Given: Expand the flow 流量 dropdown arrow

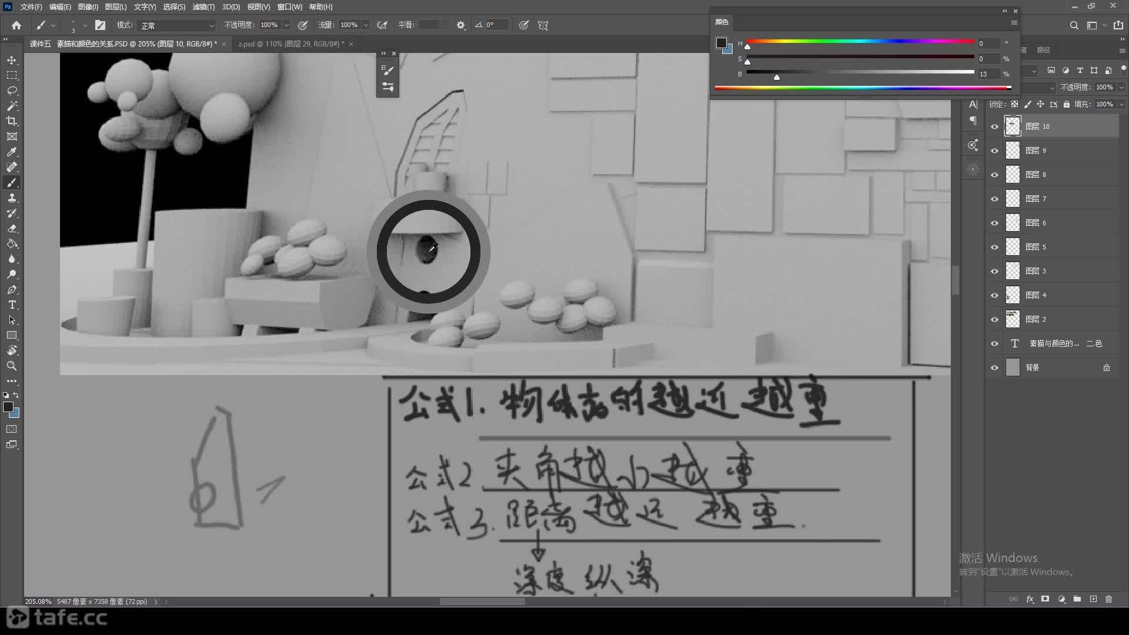Looking at the screenshot, I should [x=366, y=25].
